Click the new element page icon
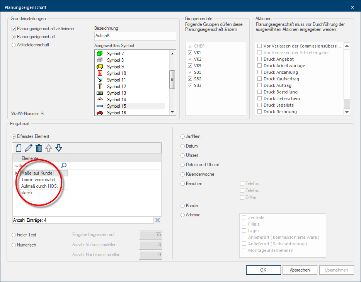The image size is (361, 282). click(x=18, y=148)
